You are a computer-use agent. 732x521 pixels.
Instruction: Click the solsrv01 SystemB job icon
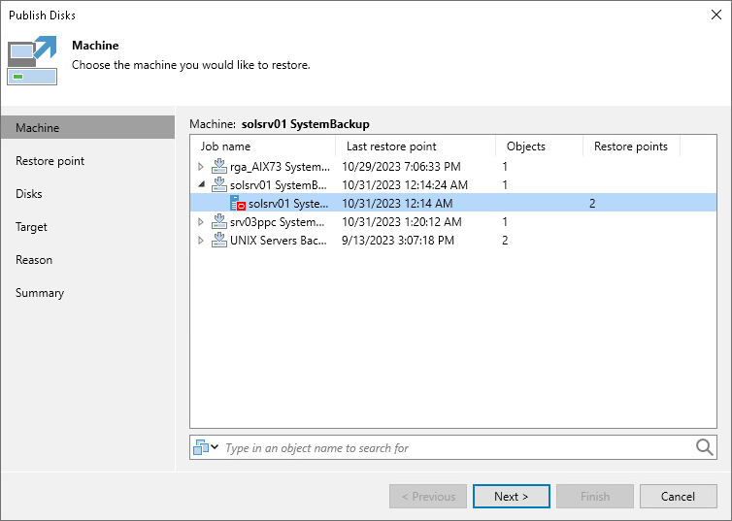pyautogui.click(x=219, y=184)
